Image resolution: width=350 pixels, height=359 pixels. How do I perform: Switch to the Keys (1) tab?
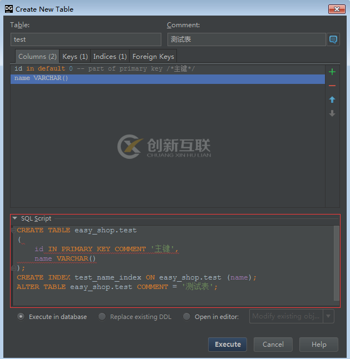[x=75, y=56]
